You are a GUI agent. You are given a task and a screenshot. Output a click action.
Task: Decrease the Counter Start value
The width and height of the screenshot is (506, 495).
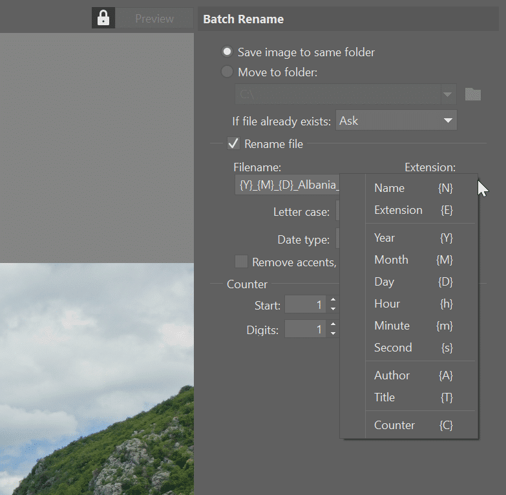[333, 309]
